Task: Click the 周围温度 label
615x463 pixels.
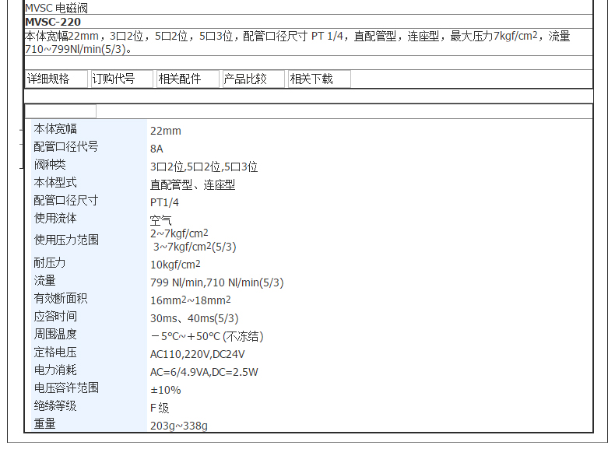Action: click(x=55, y=334)
